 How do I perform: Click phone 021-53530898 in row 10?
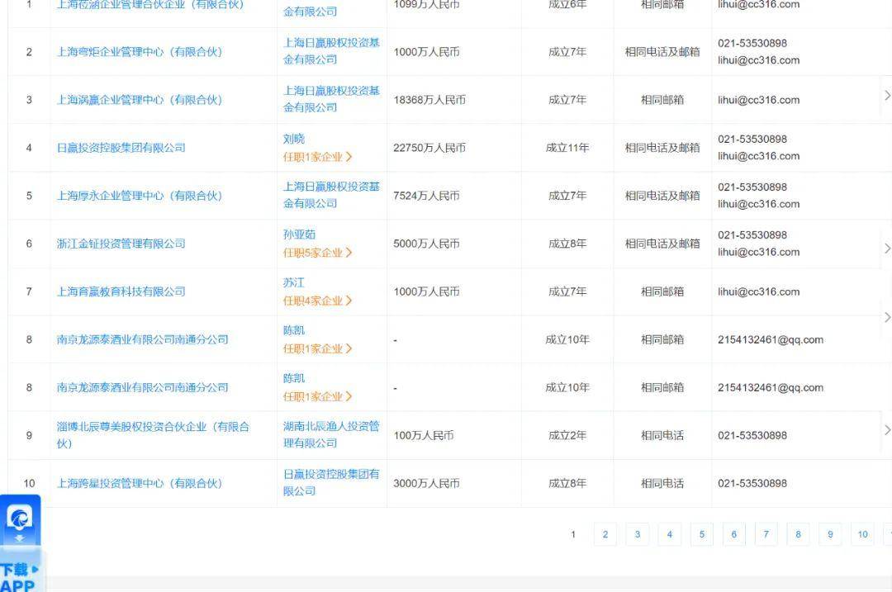pos(752,483)
